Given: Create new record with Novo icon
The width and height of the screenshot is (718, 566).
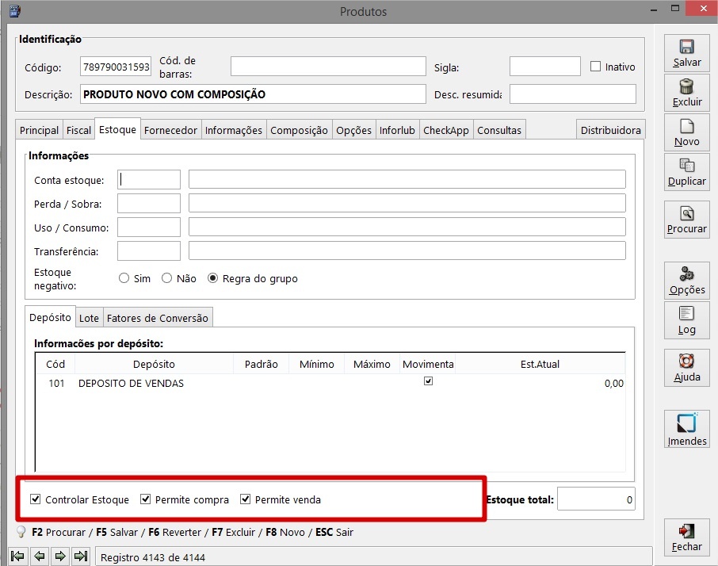Looking at the screenshot, I should click(x=686, y=126).
